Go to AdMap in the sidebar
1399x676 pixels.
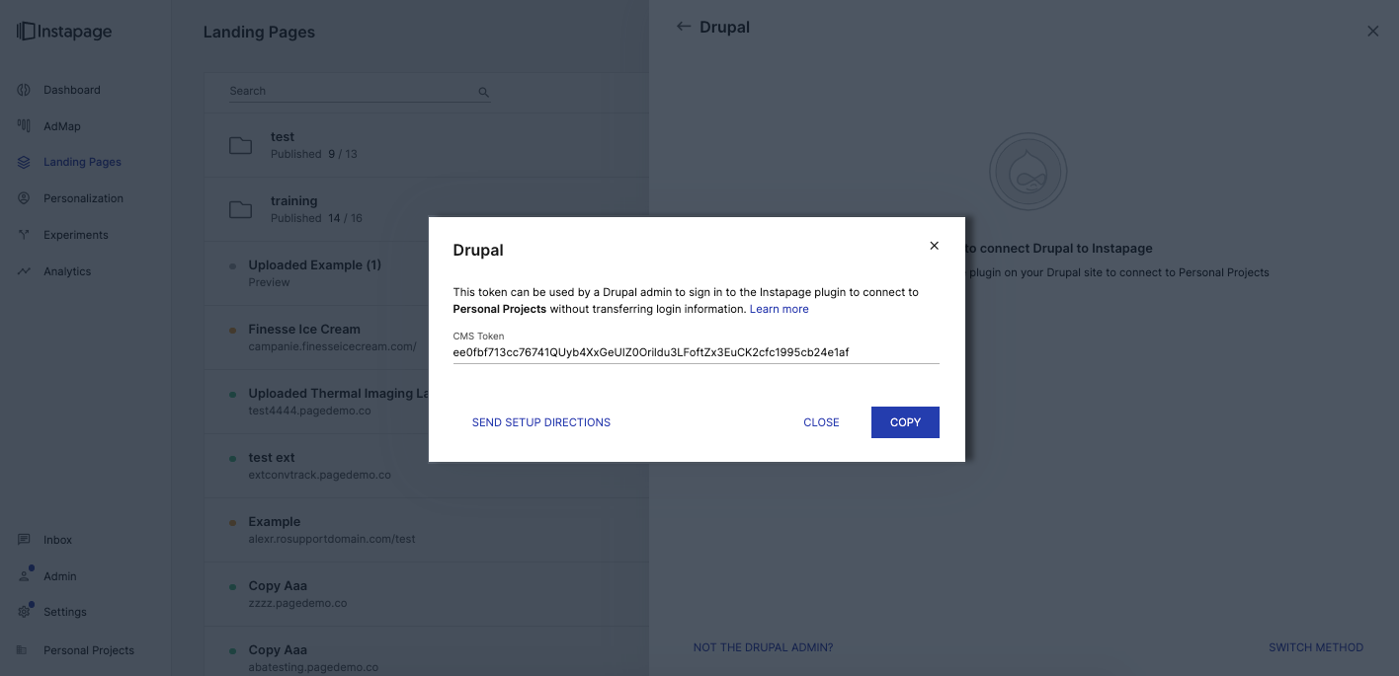tap(62, 126)
